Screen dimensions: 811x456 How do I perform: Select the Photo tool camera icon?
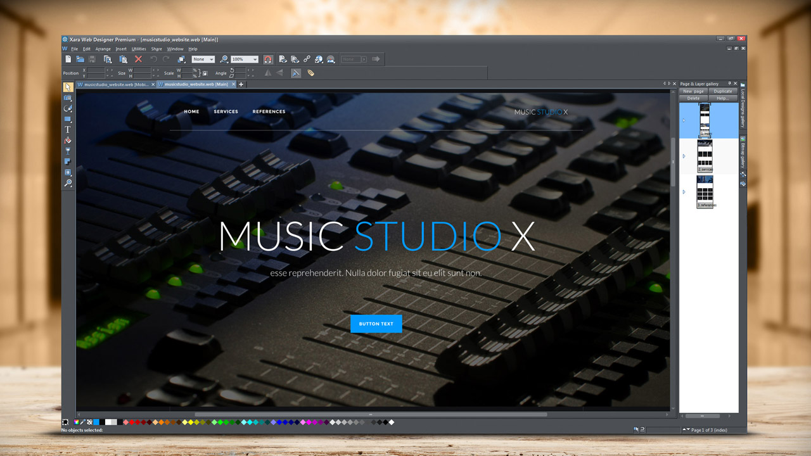[x=68, y=98]
